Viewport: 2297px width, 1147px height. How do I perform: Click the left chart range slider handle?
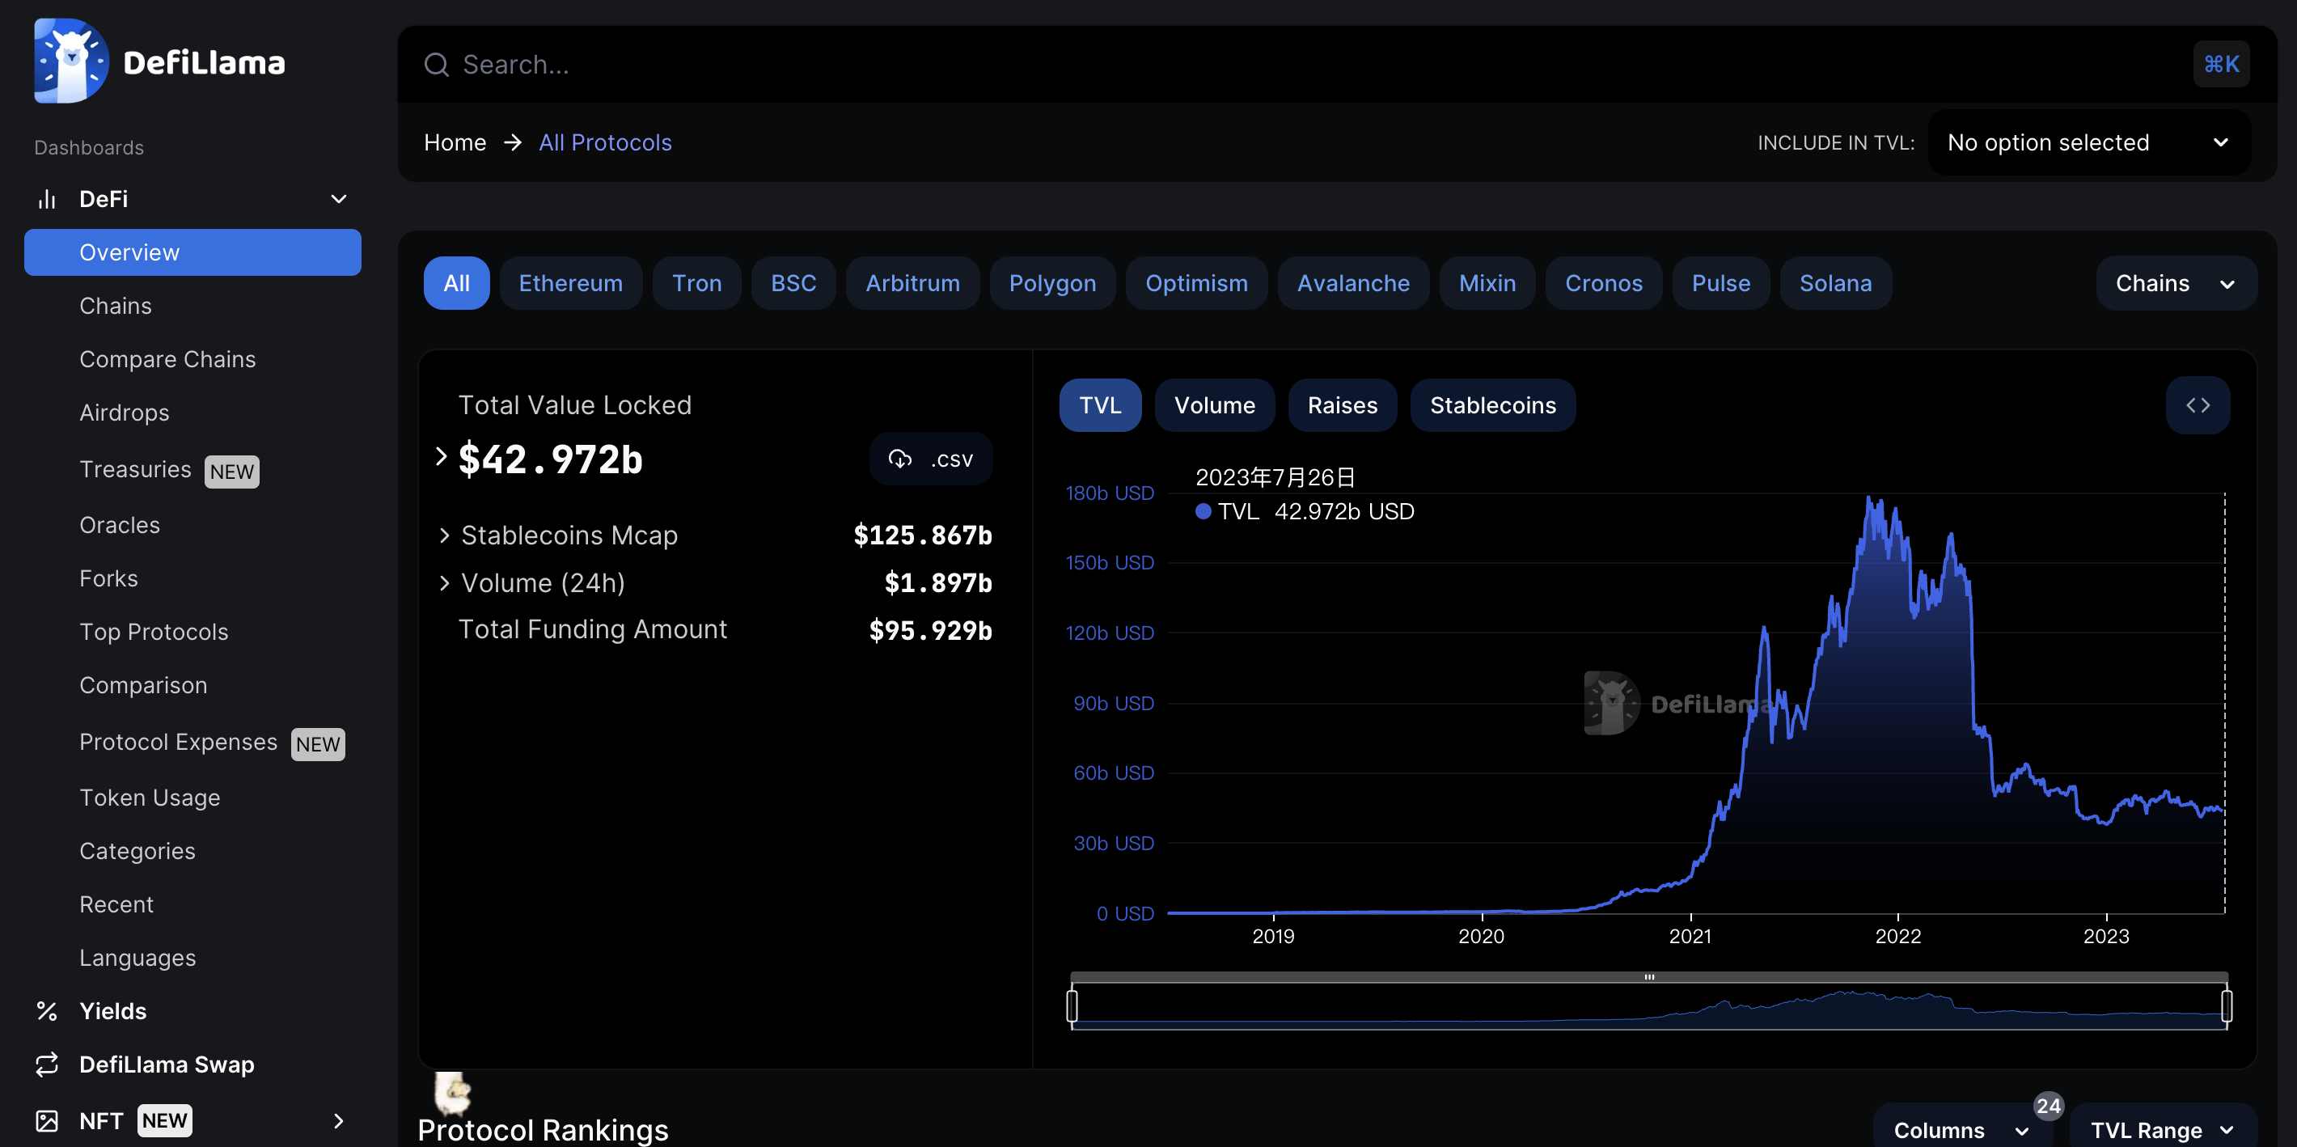click(1072, 1006)
